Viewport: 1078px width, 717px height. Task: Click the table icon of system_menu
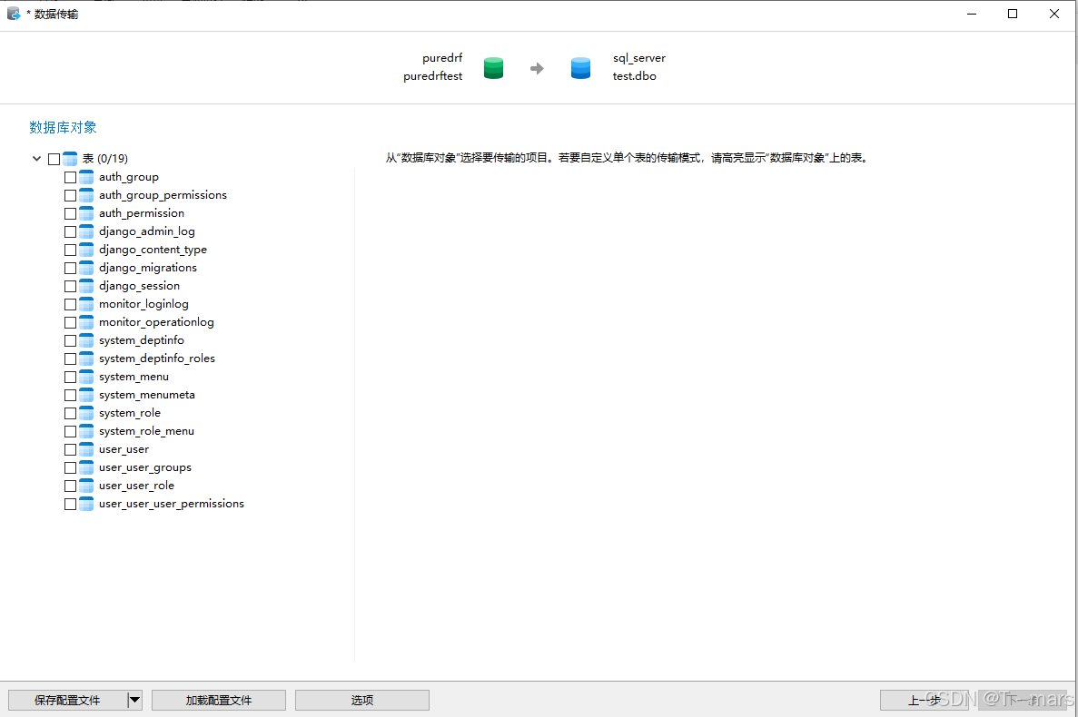(86, 377)
